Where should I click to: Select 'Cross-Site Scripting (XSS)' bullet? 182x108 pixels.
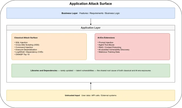point(27,45)
